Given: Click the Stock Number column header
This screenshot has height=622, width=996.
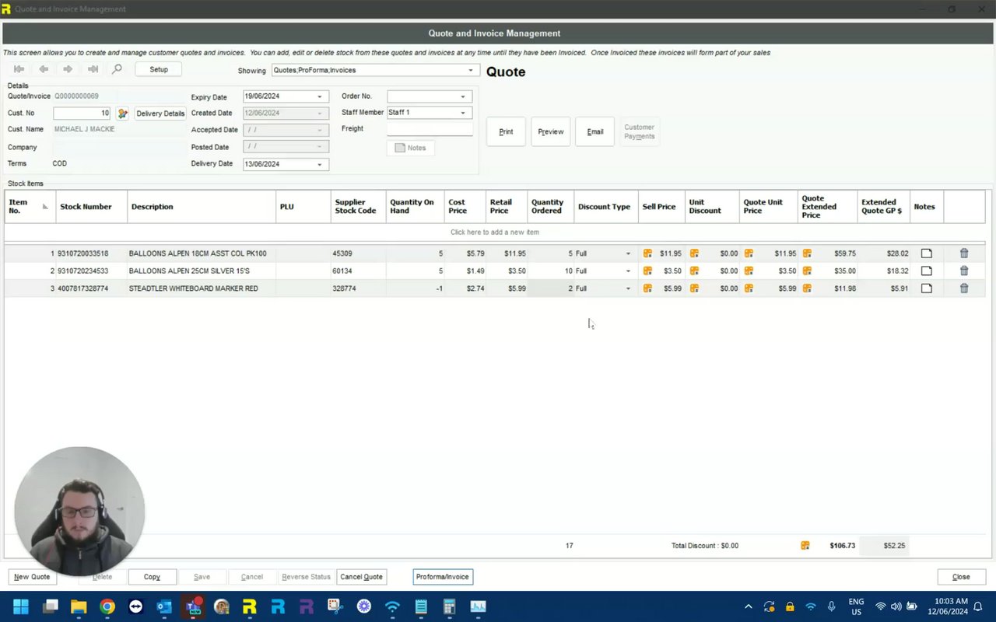Looking at the screenshot, I should (92, 207).
